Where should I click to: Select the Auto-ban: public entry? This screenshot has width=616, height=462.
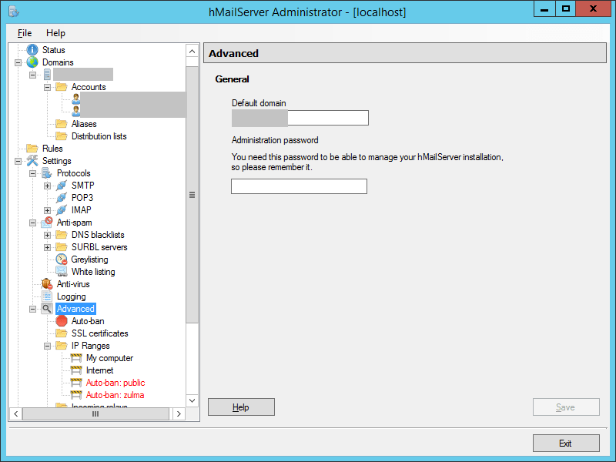(x=115, y=383)
